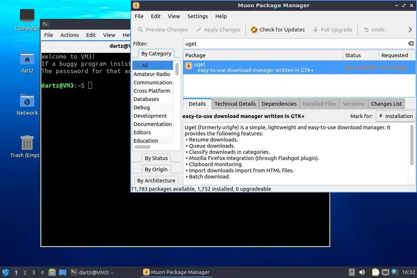Select Cross Platform category
Image resolution: width=417 pixels, height=278 pixels.
click(153, 91)
